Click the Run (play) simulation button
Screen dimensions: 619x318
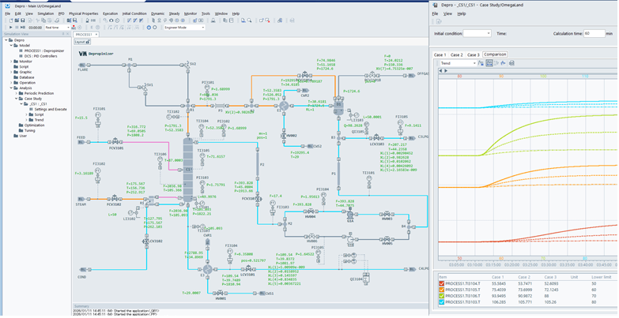coord(11,27)
